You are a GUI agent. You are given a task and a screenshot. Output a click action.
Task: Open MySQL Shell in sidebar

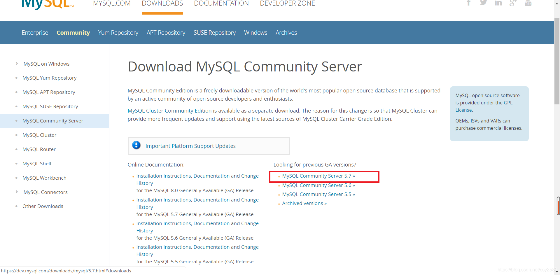click(x=37, y=164)
